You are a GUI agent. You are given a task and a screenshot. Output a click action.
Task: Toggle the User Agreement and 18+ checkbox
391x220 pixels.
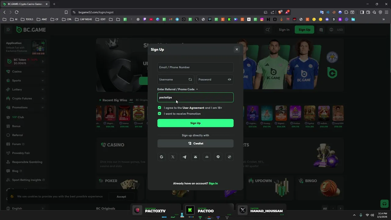click(159, 108)
